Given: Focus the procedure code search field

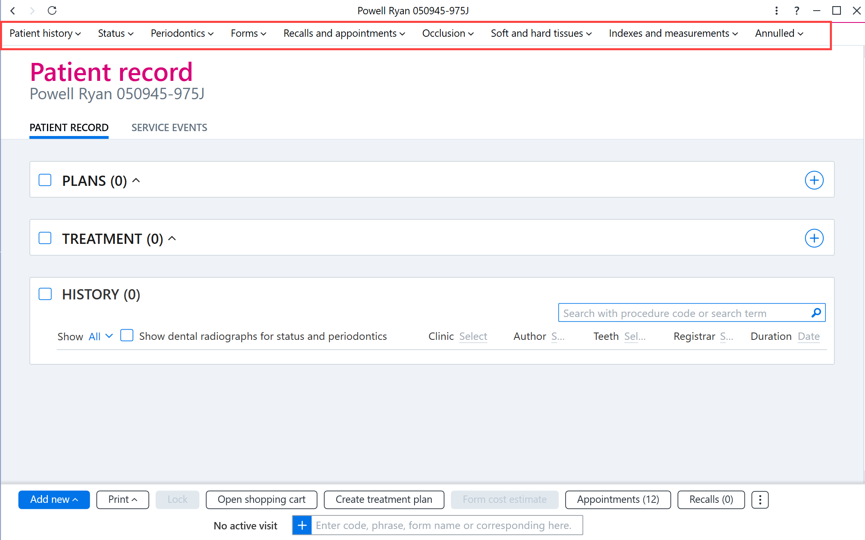Looking at the screenshot, I should coord(685,313).
